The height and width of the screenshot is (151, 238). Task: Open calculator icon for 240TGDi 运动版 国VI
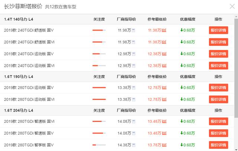(134, 66)
